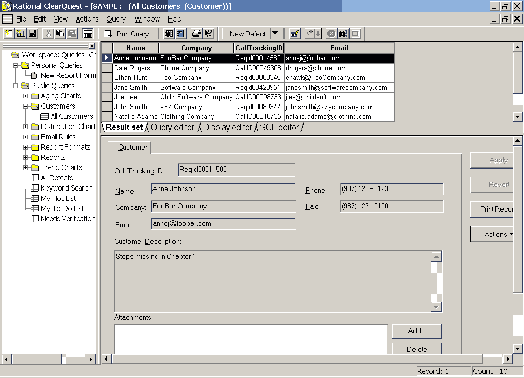The width and height of the screenshot is (524, 378).
Task: Select the Dale Rogers row
Action: coord(248,68)
